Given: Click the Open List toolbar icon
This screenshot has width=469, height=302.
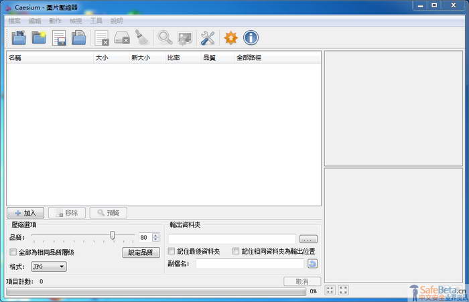Looking at the screenshot, I should coord(79,37).
